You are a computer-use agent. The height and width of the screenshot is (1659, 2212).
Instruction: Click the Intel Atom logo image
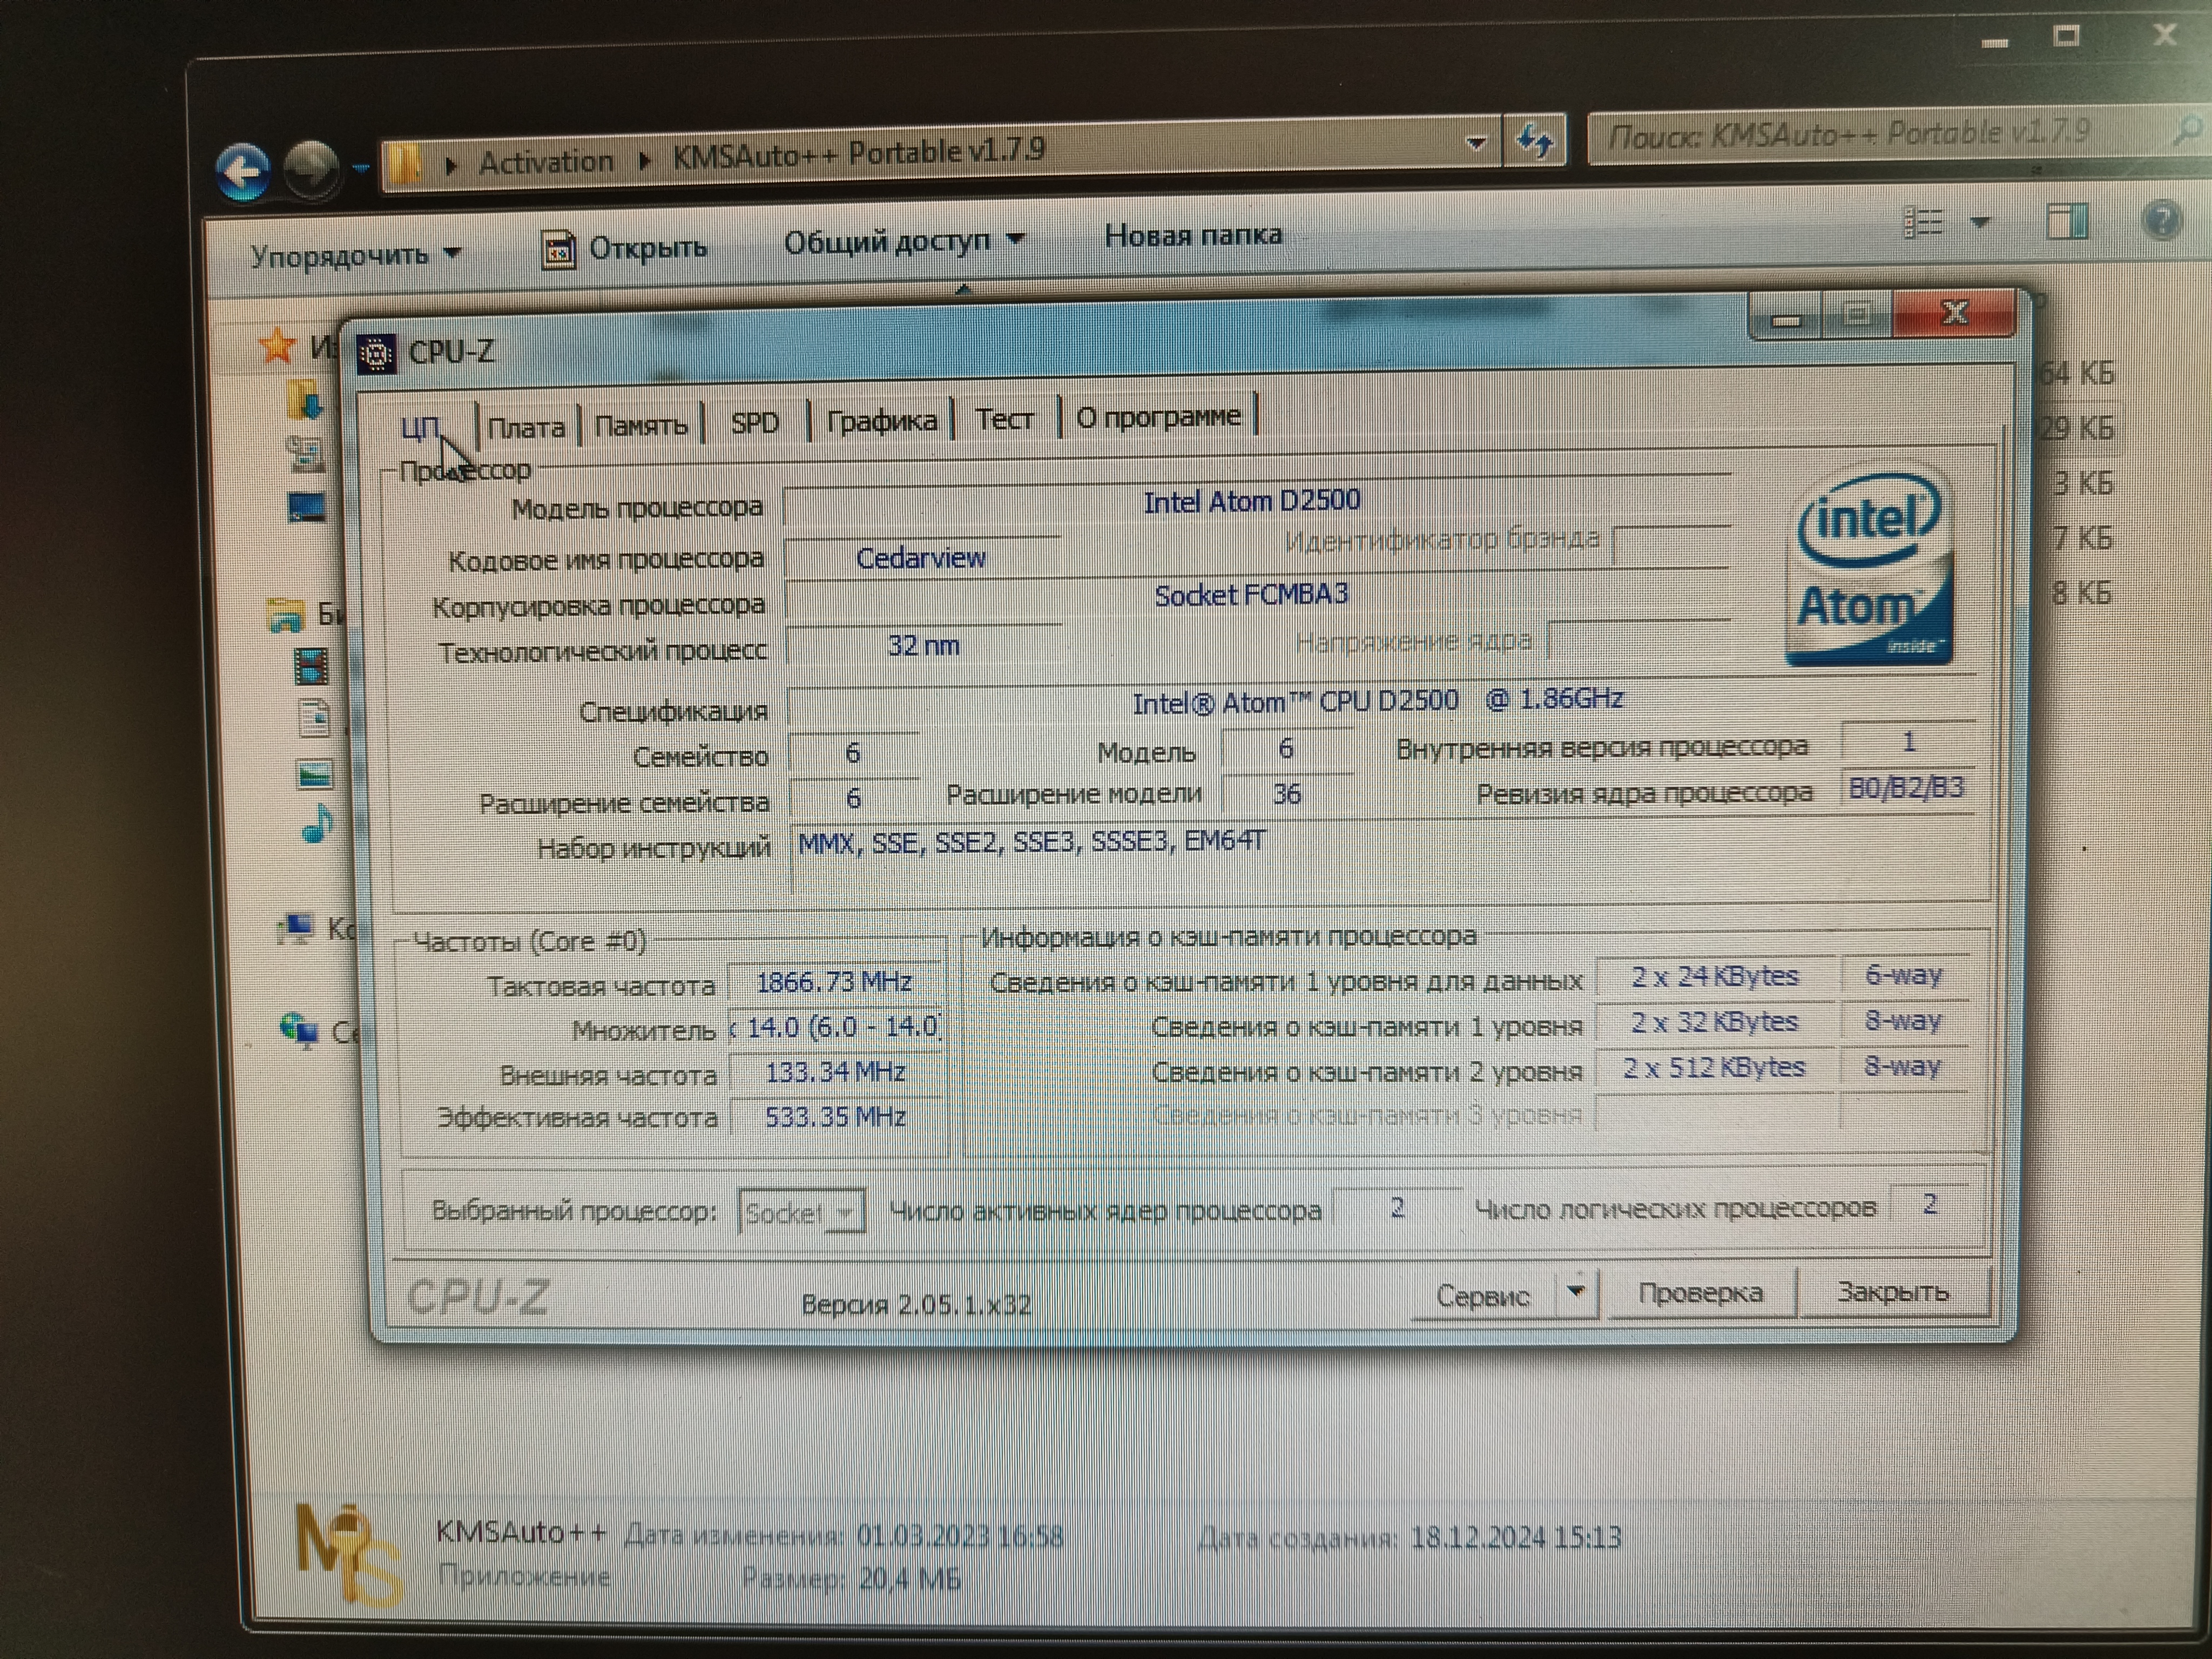[x=1868, y=564]
